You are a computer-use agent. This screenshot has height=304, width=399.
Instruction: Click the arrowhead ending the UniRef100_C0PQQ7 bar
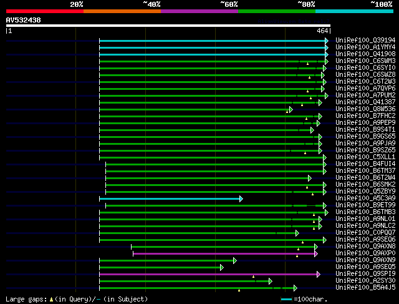click(x=297, y=233)
